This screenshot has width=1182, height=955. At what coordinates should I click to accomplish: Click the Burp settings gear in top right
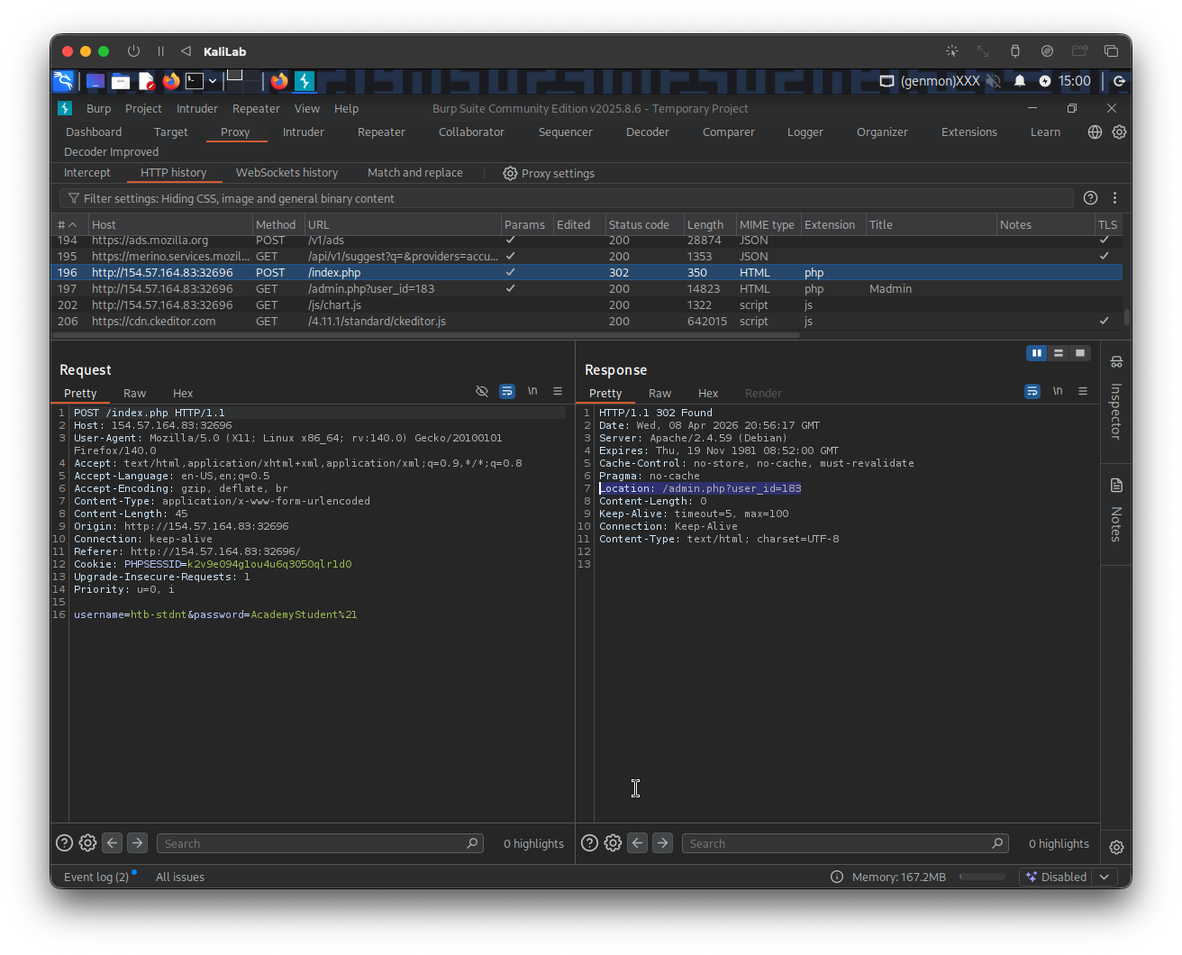pyautogui.click(x=1119, y=132)
